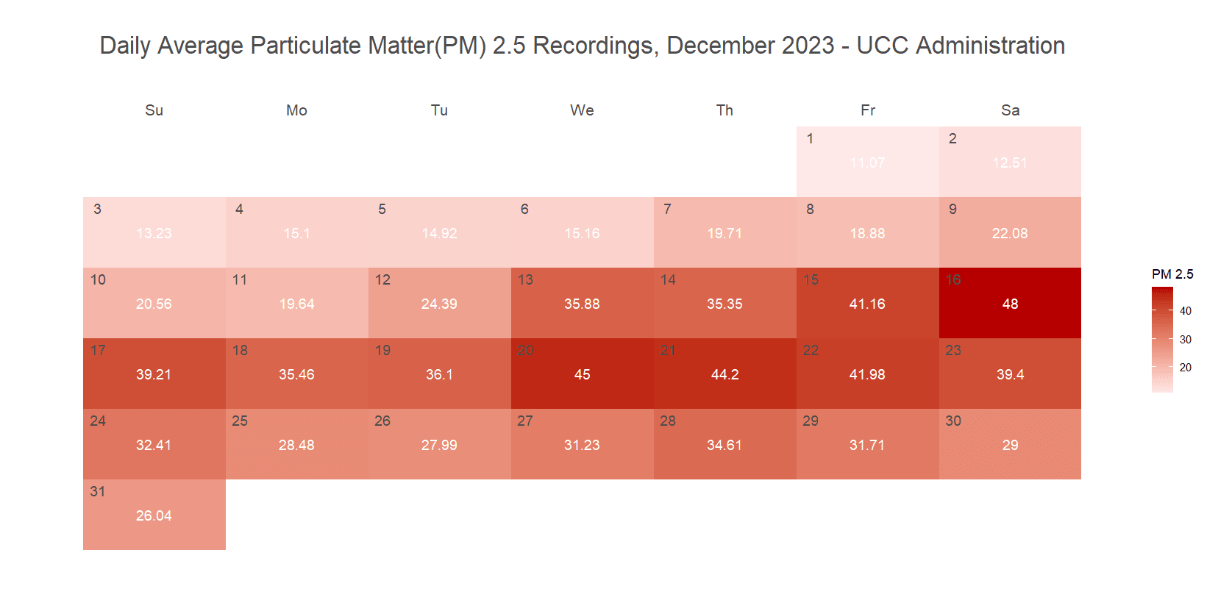Screen dimensions: 1218x614
Task: Click the December 20 cell showing 45
Action: pos(582,374)
